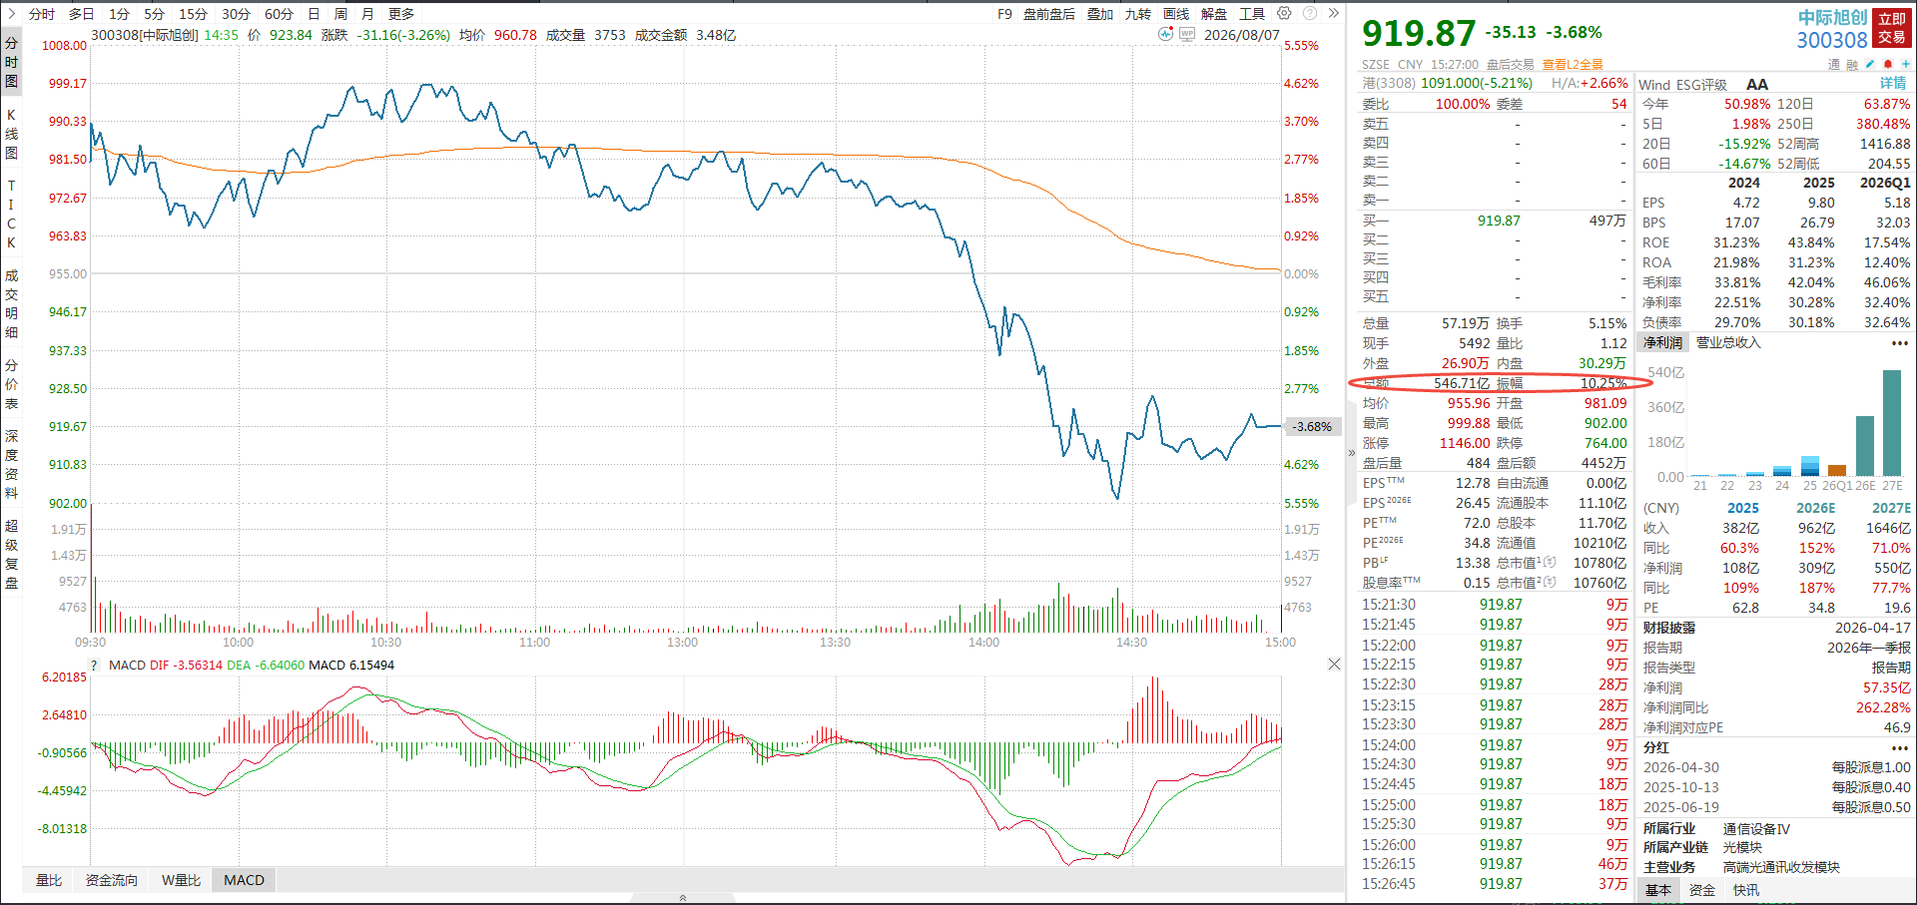Close the MACD indicator panel
The height and width of the screenshot is (905, 1917).
click(x=1334, y=664)
